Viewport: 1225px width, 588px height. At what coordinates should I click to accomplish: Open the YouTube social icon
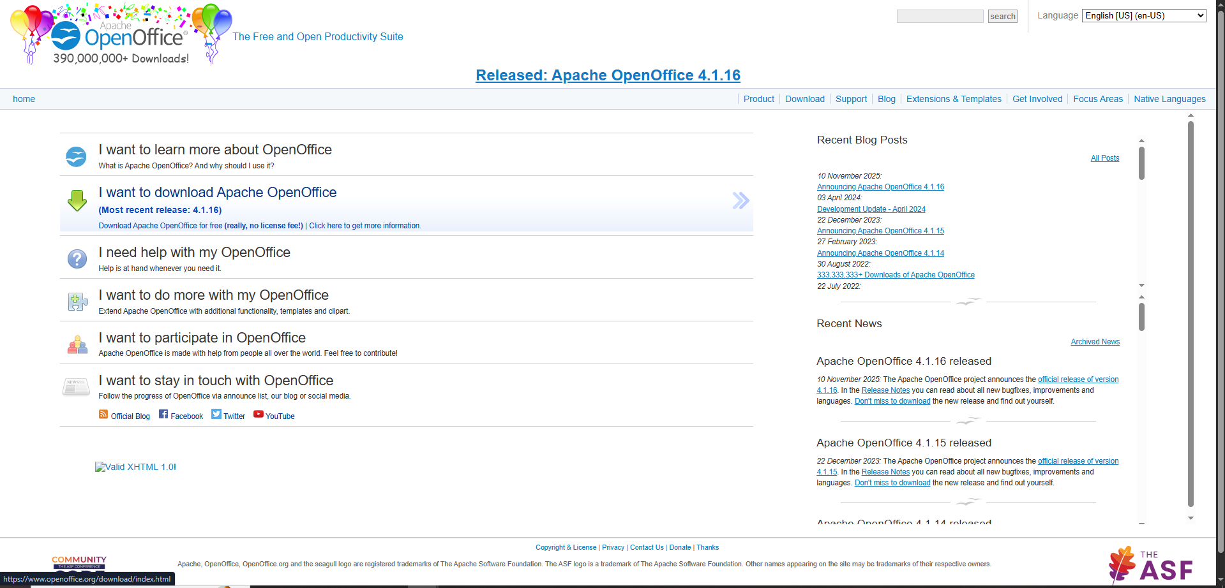(259, 415)
